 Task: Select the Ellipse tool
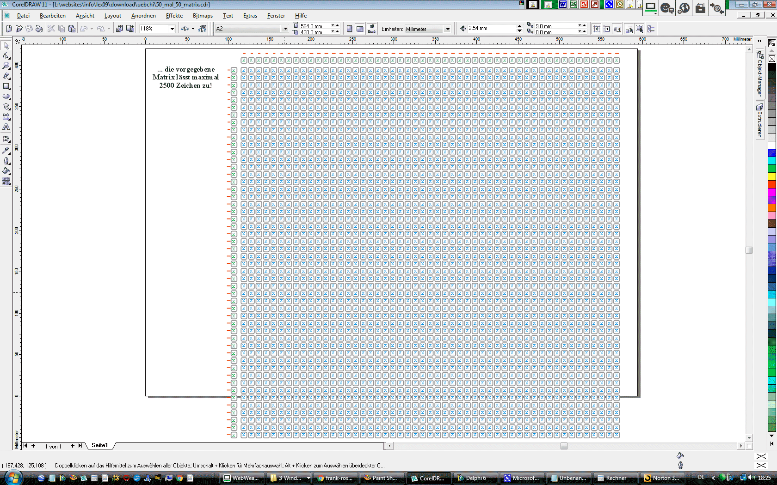tap(6, 97)
